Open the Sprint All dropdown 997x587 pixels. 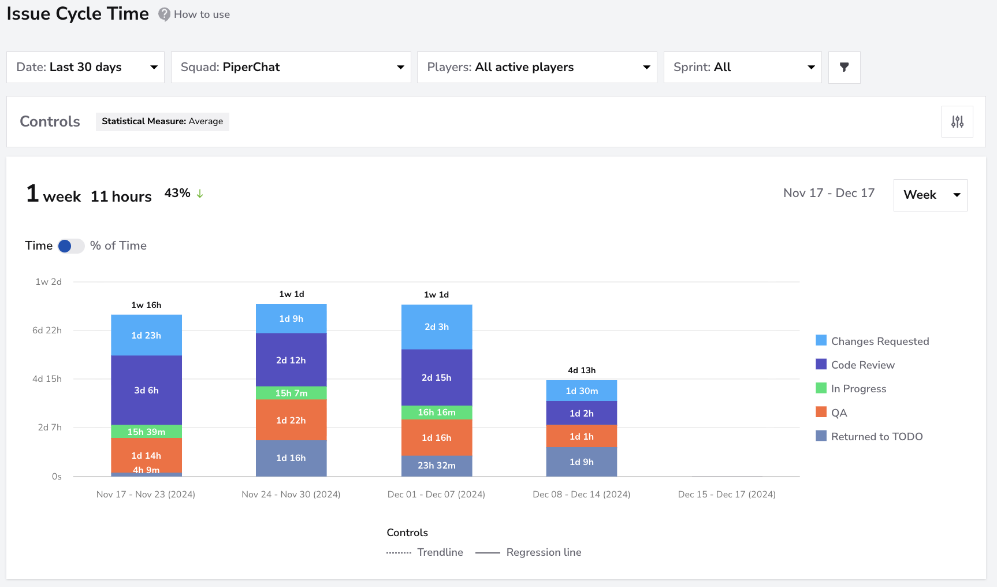(x=743, y=68)
